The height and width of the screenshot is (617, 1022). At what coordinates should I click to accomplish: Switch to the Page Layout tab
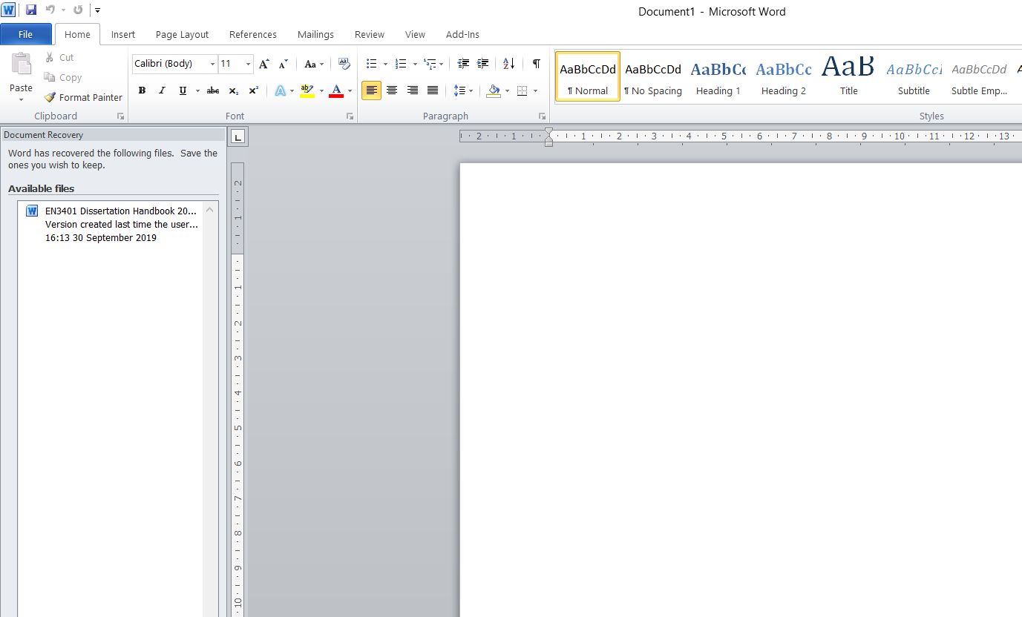(x=182, y=34)
